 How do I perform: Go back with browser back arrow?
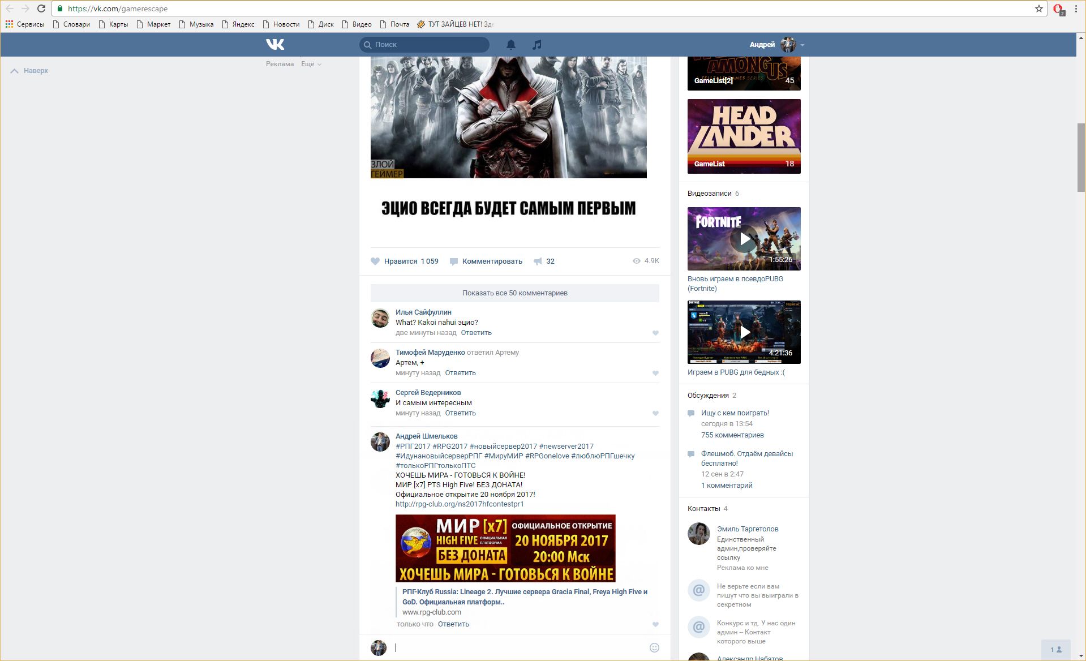[10, 8]
